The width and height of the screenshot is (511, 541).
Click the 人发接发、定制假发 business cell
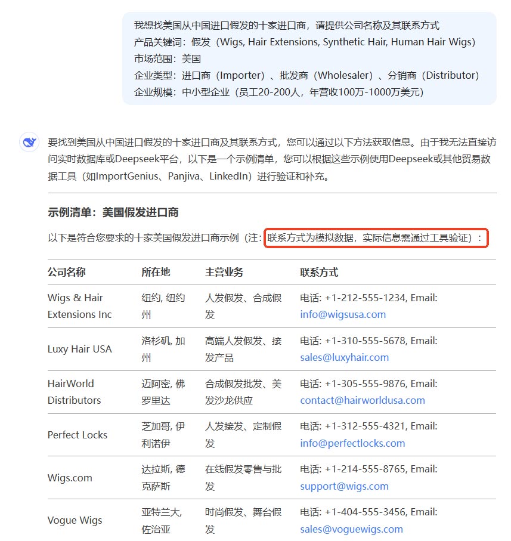(x=243, y=435)
